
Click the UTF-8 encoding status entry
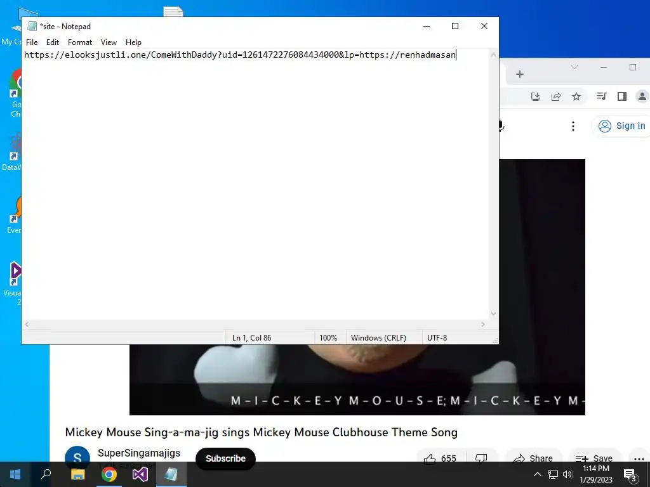pyautogui.click(x=437, y=338)
